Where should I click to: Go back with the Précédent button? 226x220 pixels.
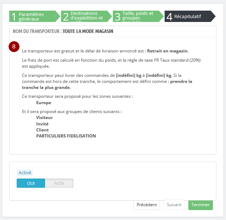pyautogui.click(x=147, y=205)
